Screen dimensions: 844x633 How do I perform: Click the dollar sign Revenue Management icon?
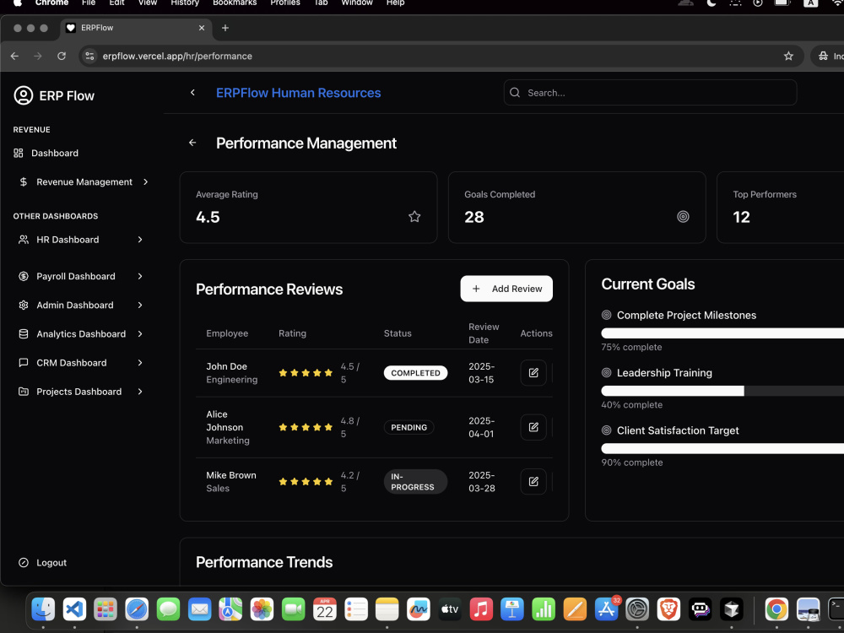pos(23,182)
